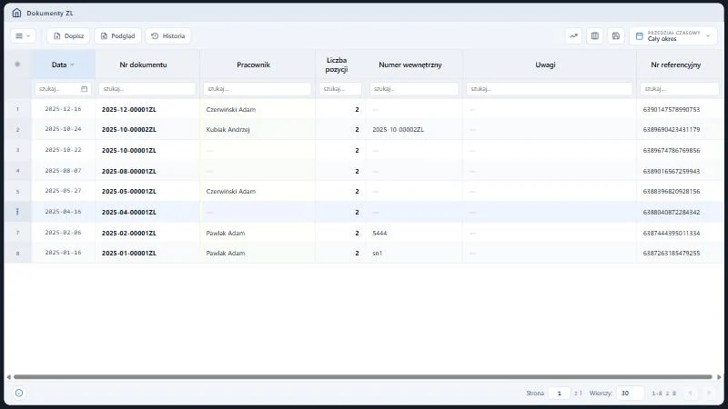Select document 2025-12-00001ZL
Screen dimensions: 728x409
pyautogui.click(x=129, y=109)
